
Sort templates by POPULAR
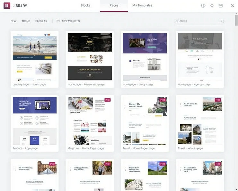(x=41, y=21)
